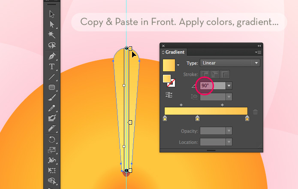Select the Pen tool
Image resolution: width=298 pixels, height=189 pixels.
52,56
